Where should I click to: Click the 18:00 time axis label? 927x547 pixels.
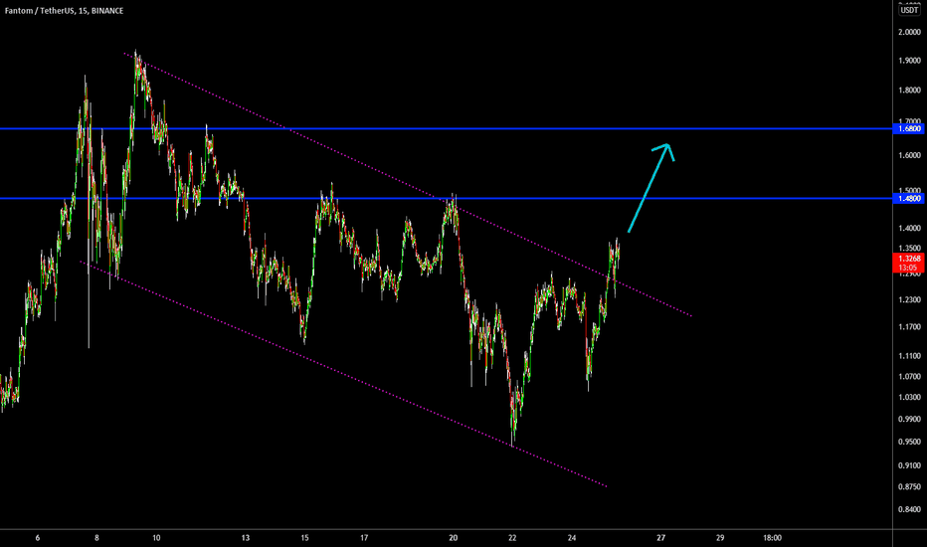772,538
